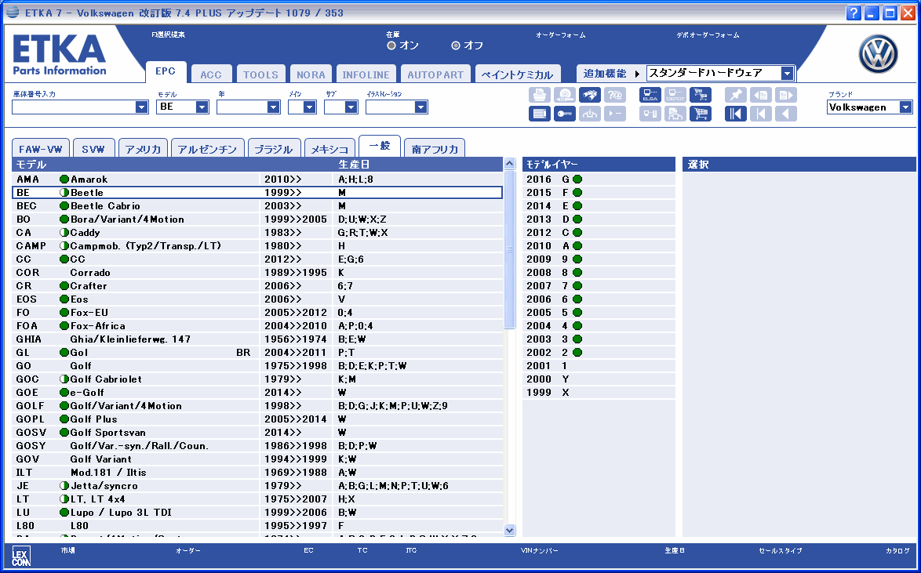This screenshot has height=573, width=921.
Task: Click the double-bar jump to start icon
Action: [735, 114]
